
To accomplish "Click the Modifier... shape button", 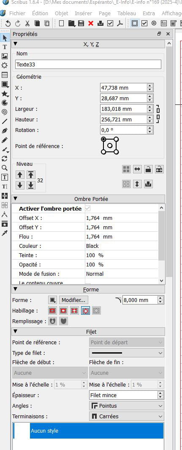I will (x=73, y=300).
